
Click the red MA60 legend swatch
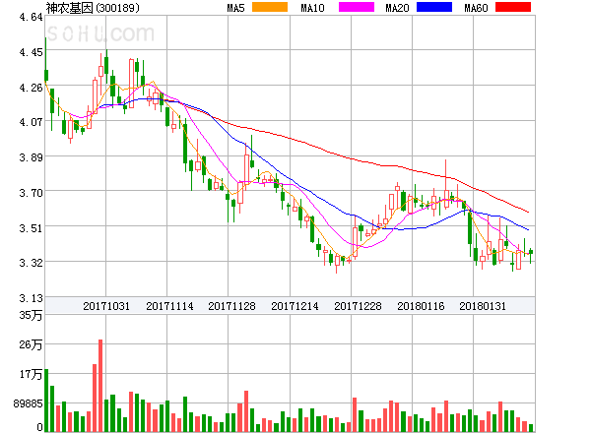pos(512,8)
